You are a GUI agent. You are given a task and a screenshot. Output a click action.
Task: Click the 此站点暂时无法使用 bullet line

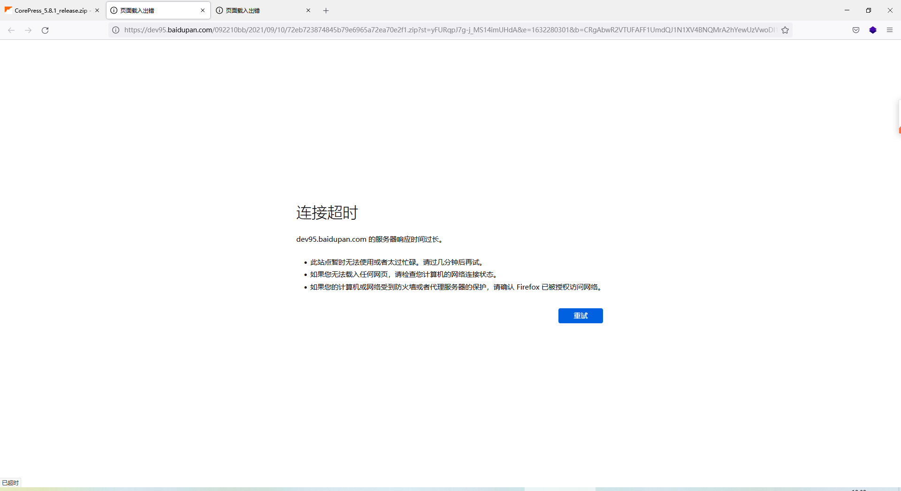[x=397, y=262]
